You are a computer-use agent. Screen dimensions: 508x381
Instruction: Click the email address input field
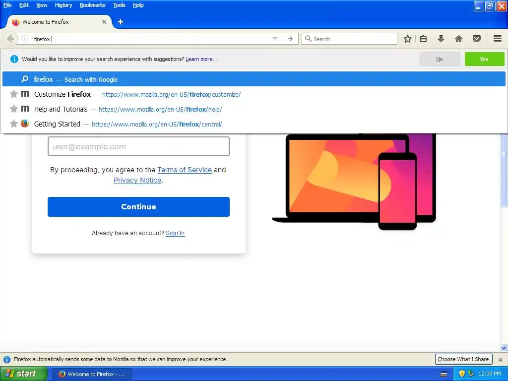[x=139, y=146]
